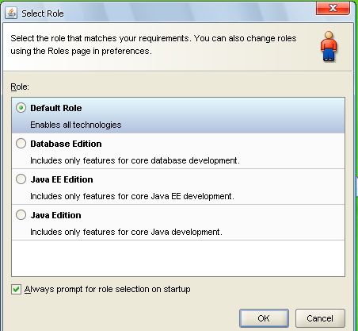Pick the Java Edition radio button
This screenshot has width=358, height=331.
click(x=21, y=215)
